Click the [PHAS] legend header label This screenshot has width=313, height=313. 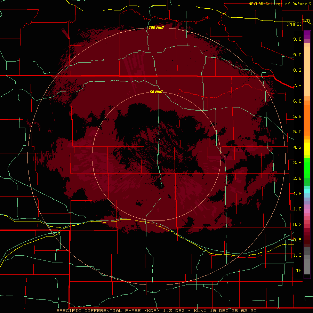pyautogui.click(x=294, y=24)
